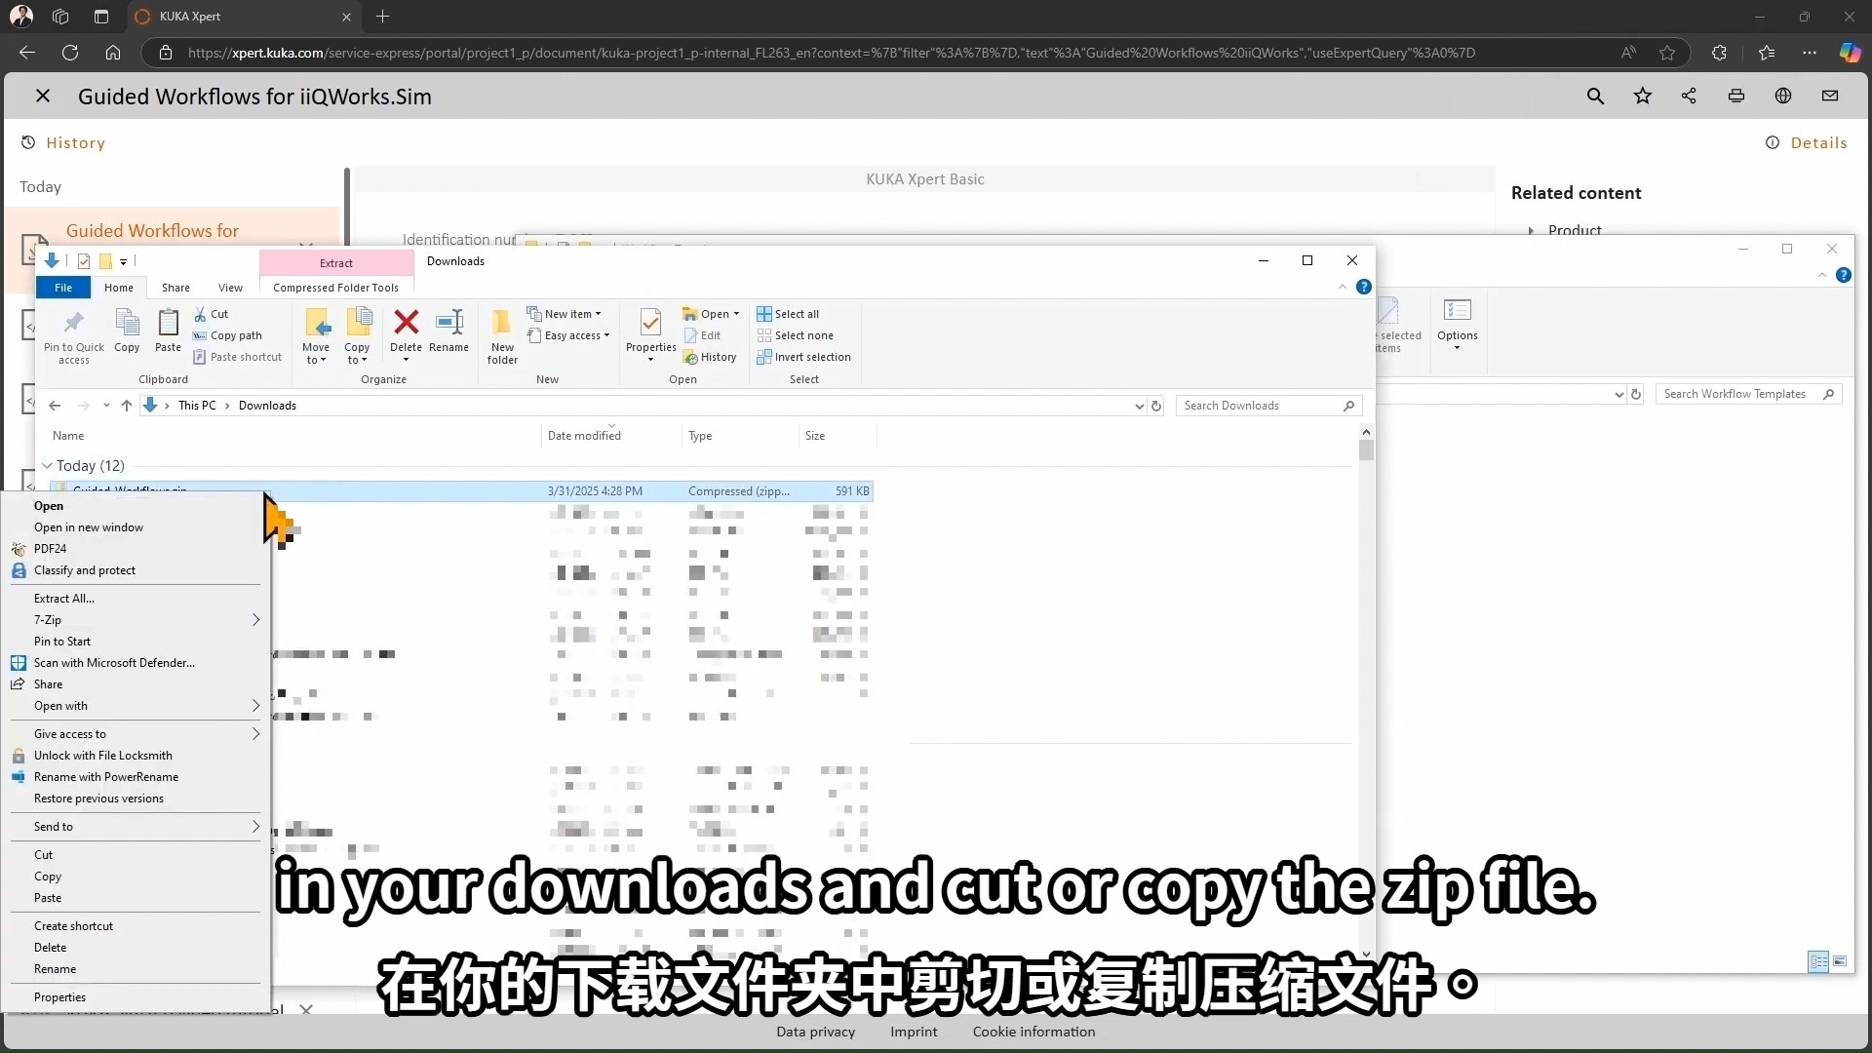
Task: Click the KUKA Xpert share icon
Action: (1690, 96)
